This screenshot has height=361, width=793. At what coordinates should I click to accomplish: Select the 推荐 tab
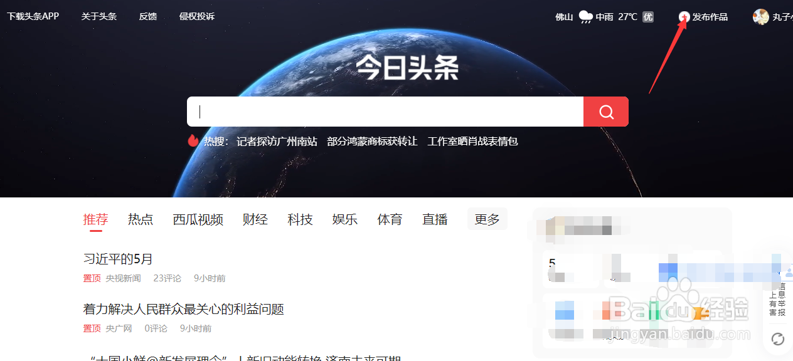[96, 219]
